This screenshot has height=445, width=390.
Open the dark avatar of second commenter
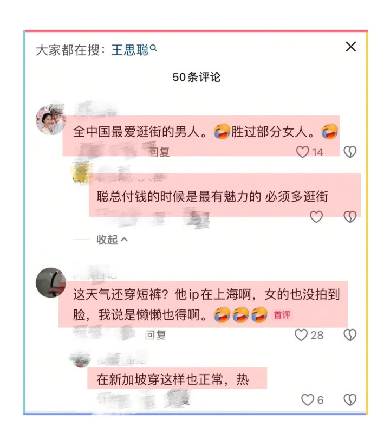coord(51,282)
